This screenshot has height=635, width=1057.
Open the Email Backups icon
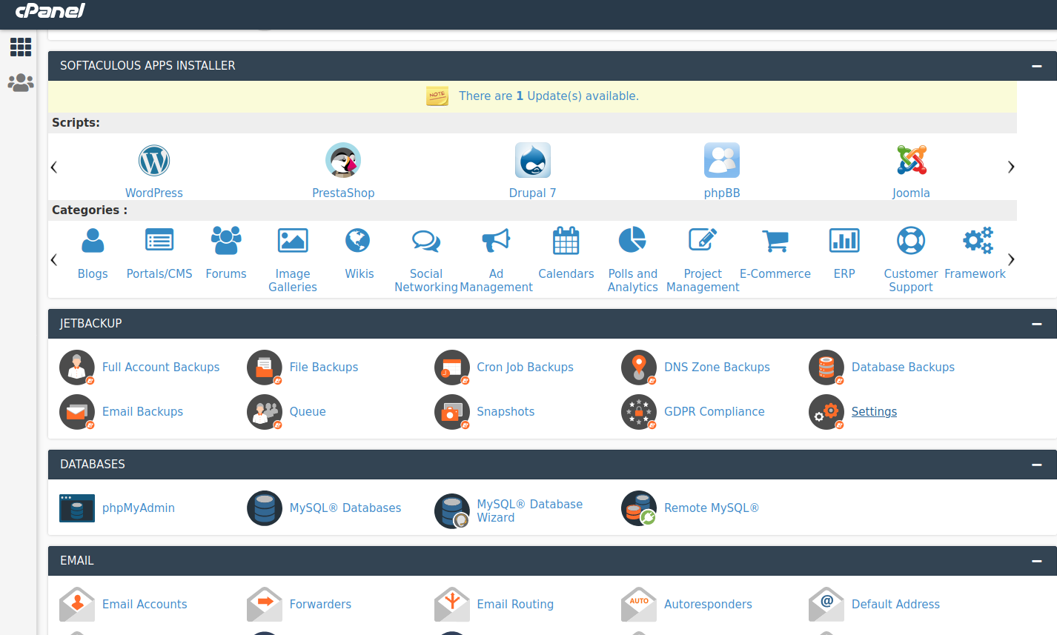coord(77,412)
